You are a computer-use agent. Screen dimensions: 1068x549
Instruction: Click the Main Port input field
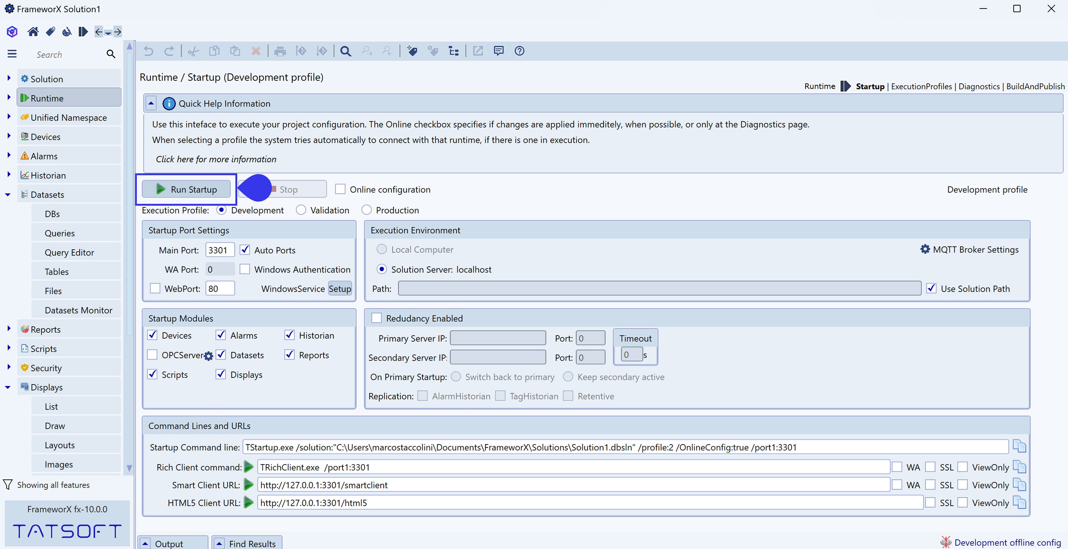(x=220, y=250)
